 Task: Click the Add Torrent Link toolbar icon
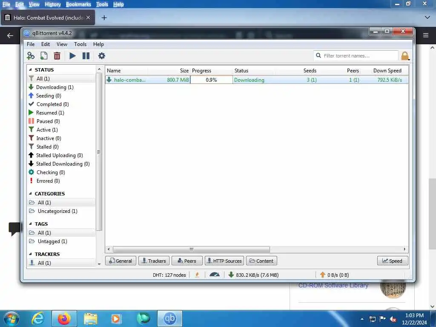[x=31, y=56]
